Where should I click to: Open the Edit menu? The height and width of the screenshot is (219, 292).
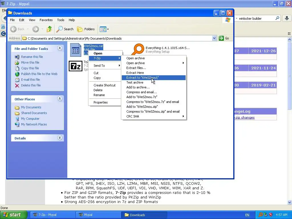22,20
